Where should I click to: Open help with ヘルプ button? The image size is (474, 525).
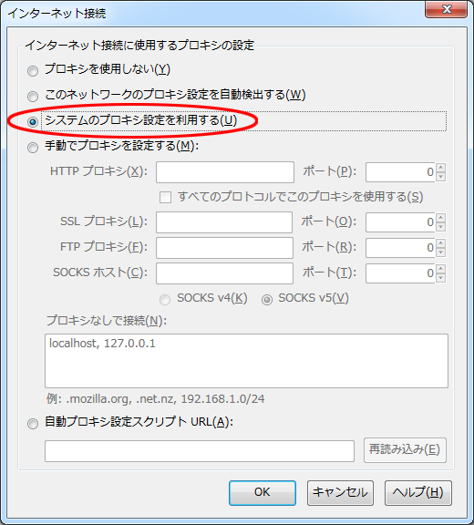[418, 493]
